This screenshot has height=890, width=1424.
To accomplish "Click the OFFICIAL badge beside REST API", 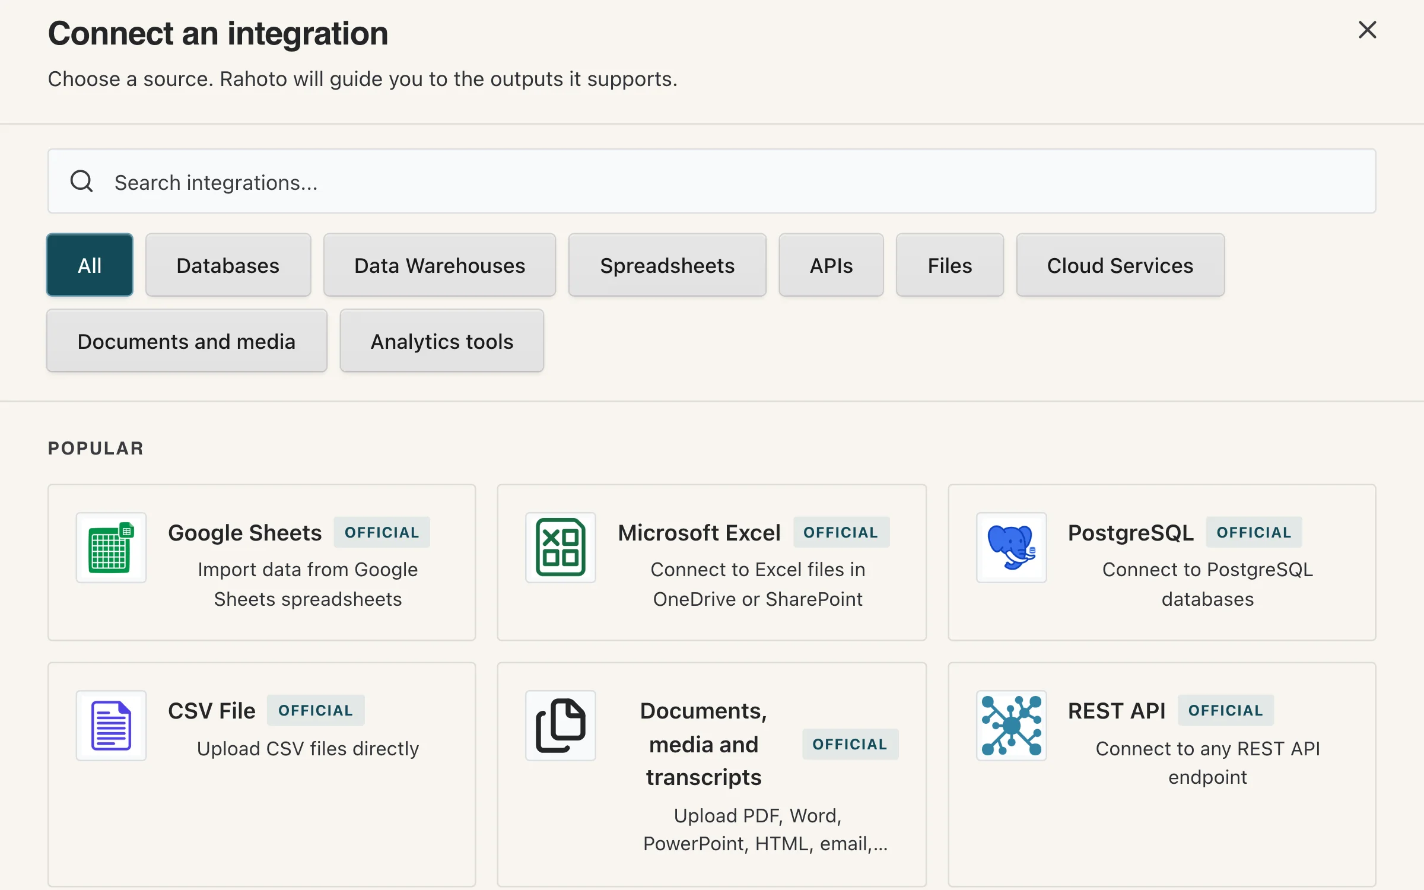I will tap(1226, 710).
